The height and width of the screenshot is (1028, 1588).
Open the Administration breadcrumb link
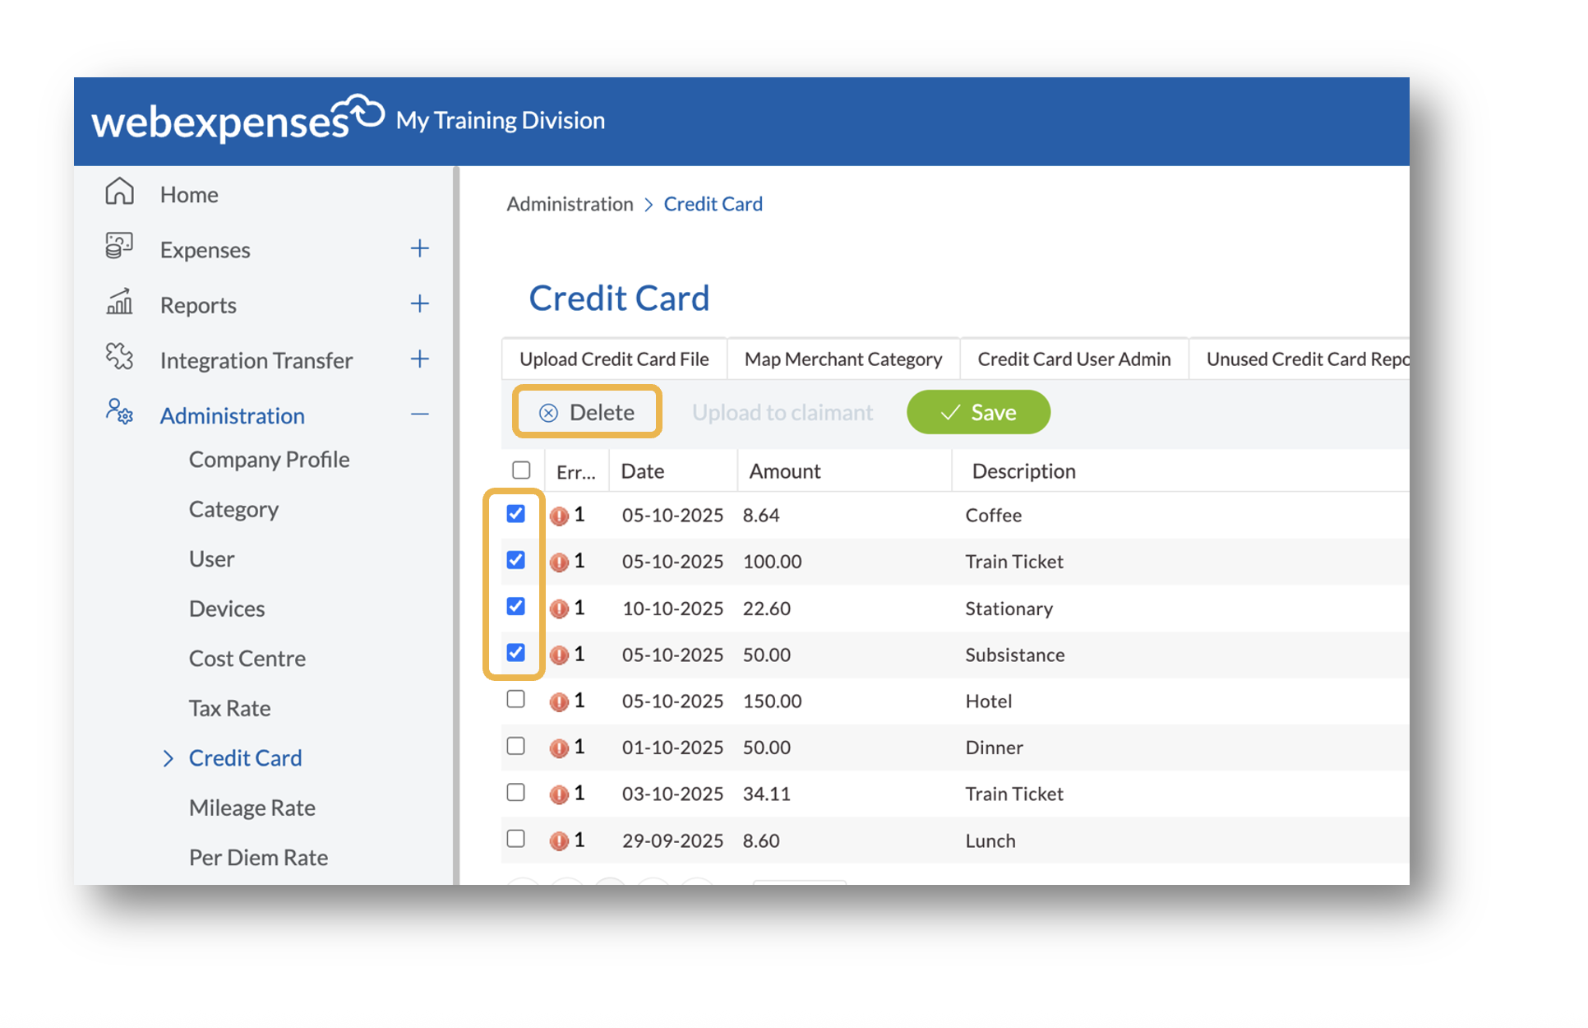point(570,203)
